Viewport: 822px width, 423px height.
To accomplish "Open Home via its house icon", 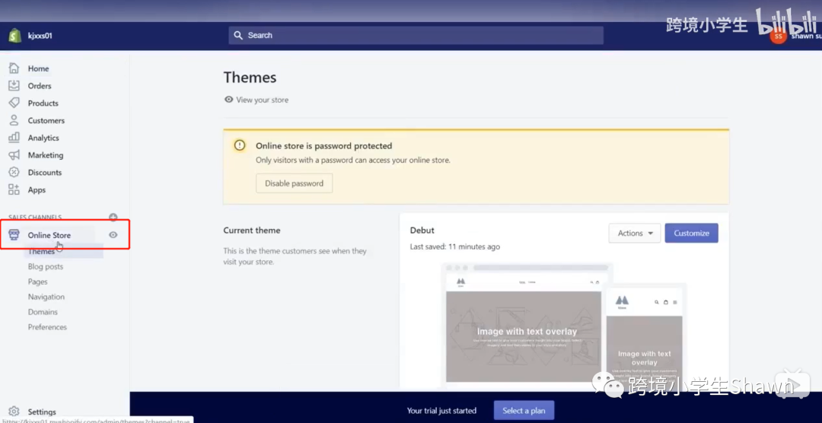I will tap(14, 68).
